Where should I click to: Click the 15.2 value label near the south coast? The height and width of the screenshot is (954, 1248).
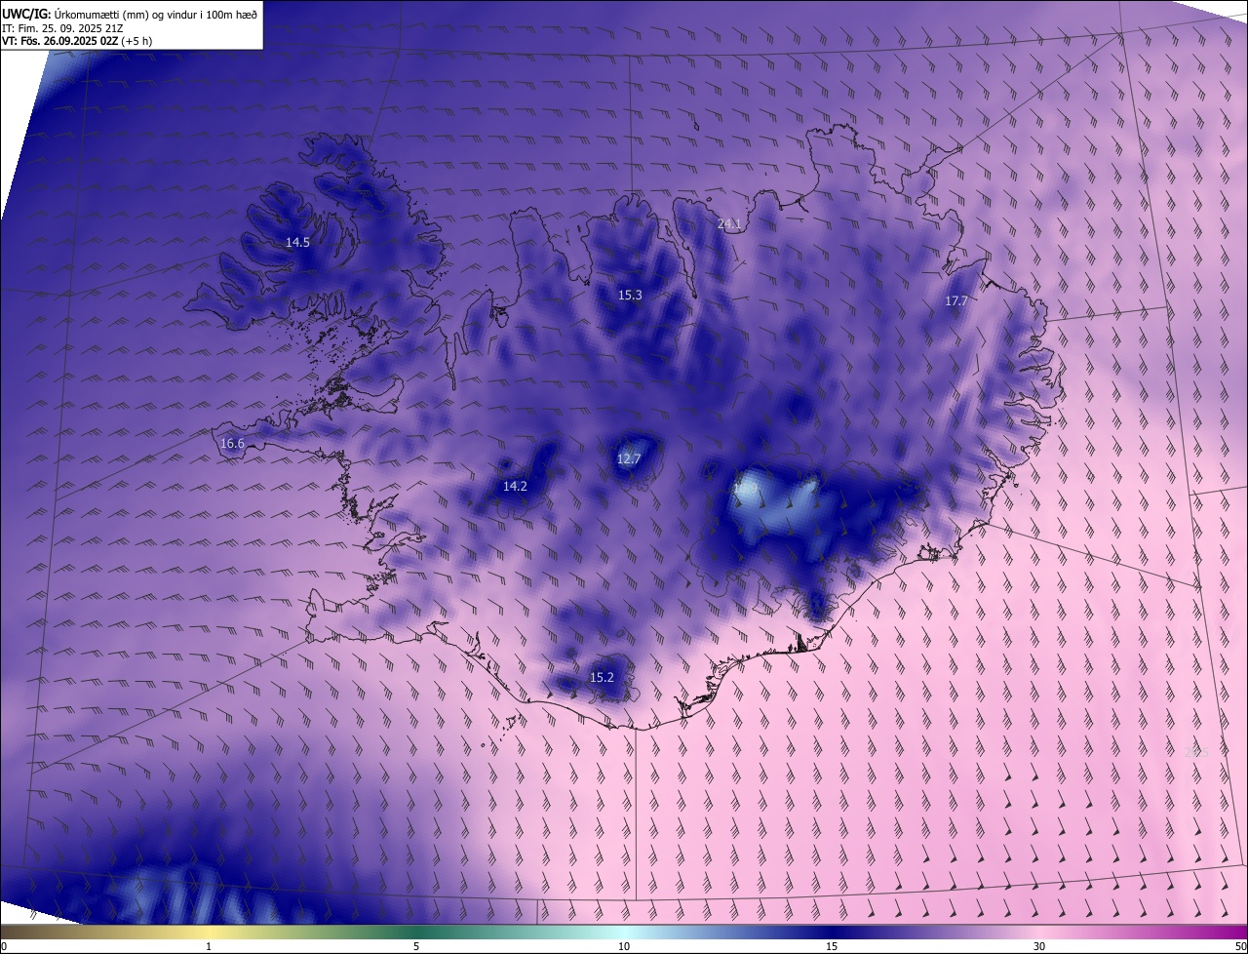point(602,677)
